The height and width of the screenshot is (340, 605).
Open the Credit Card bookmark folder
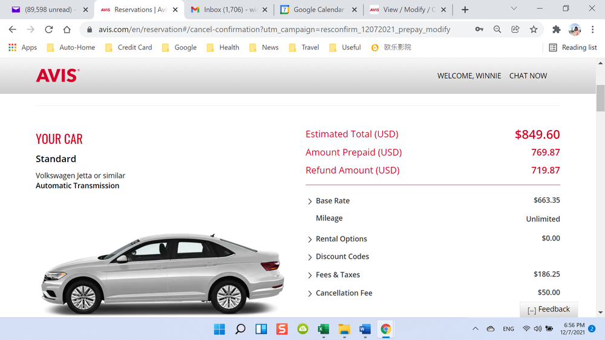[129, 47]
